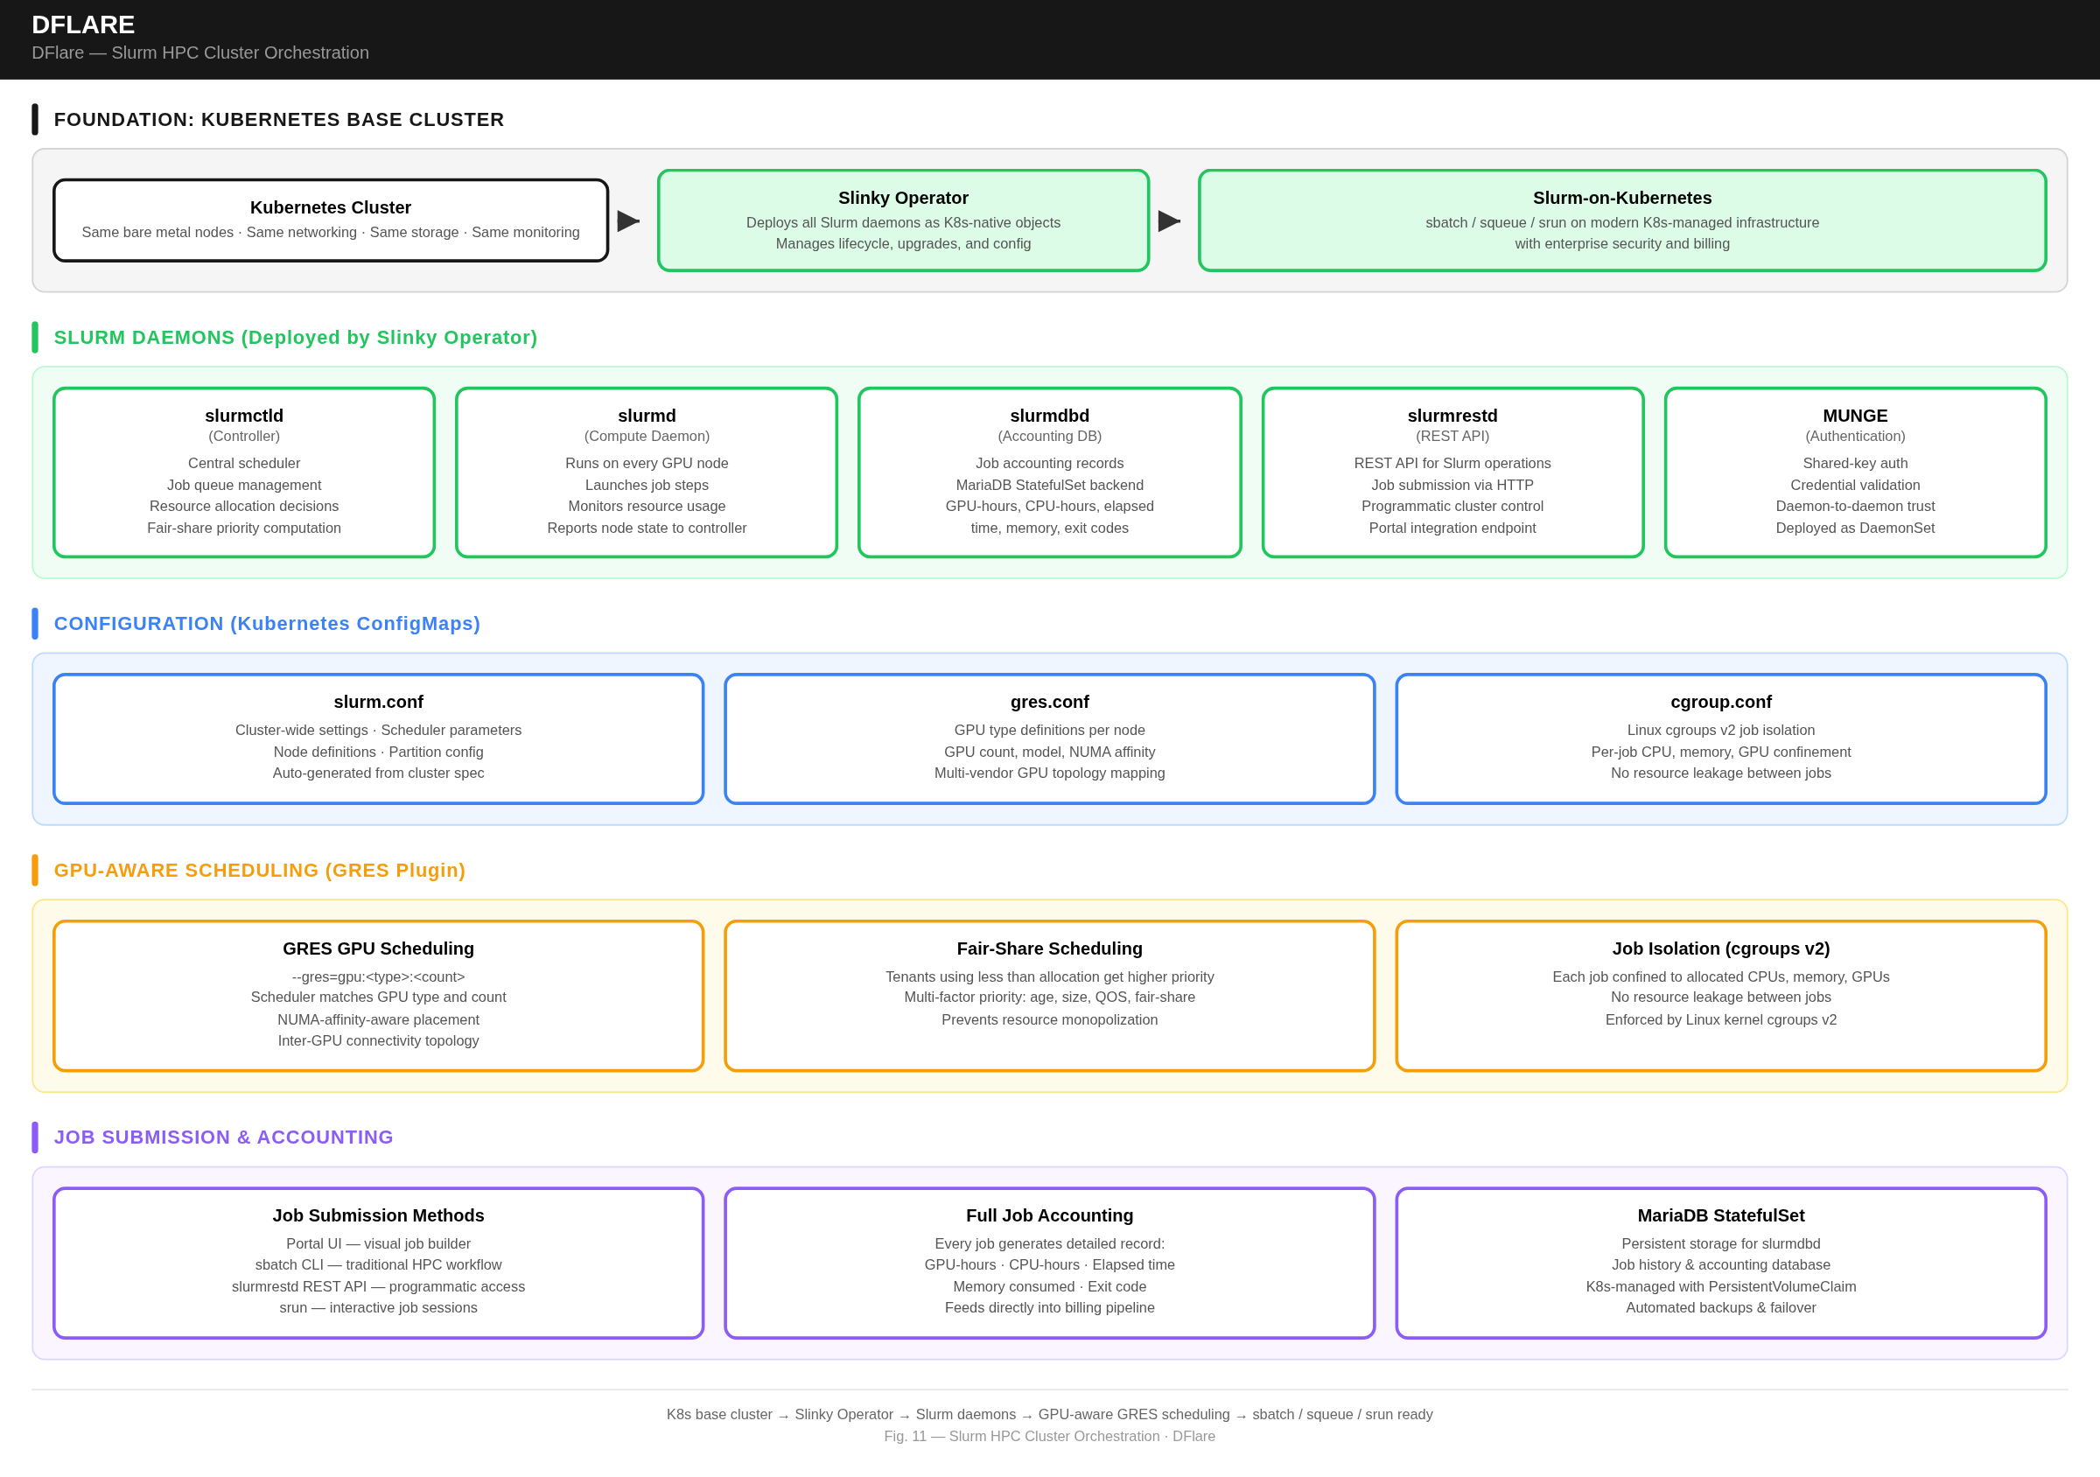2100x1477 pixels.
Task: Collapse the CONFIGURATION ConfigMaps section
Action: point(267,623)
